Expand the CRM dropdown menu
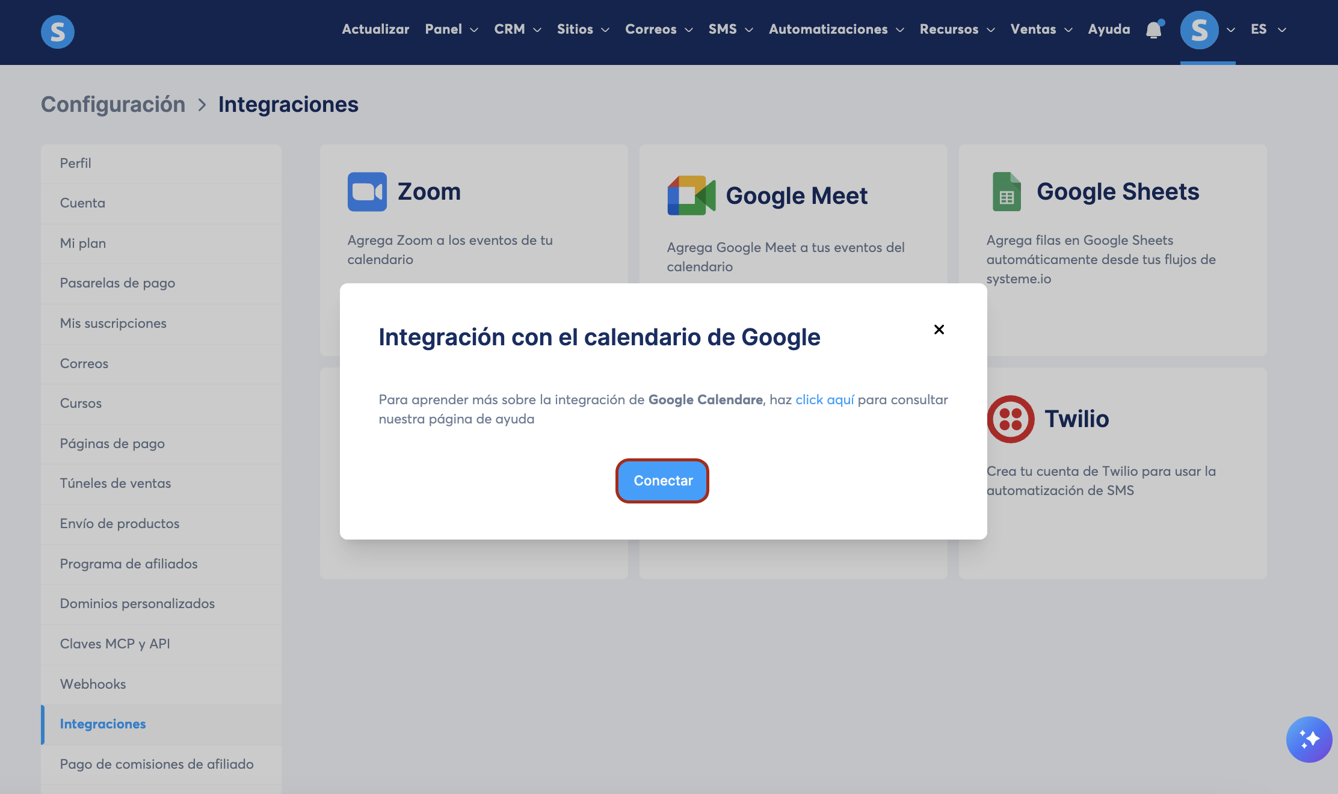This screenshot has width=1338, height=794. click(518, 29)
